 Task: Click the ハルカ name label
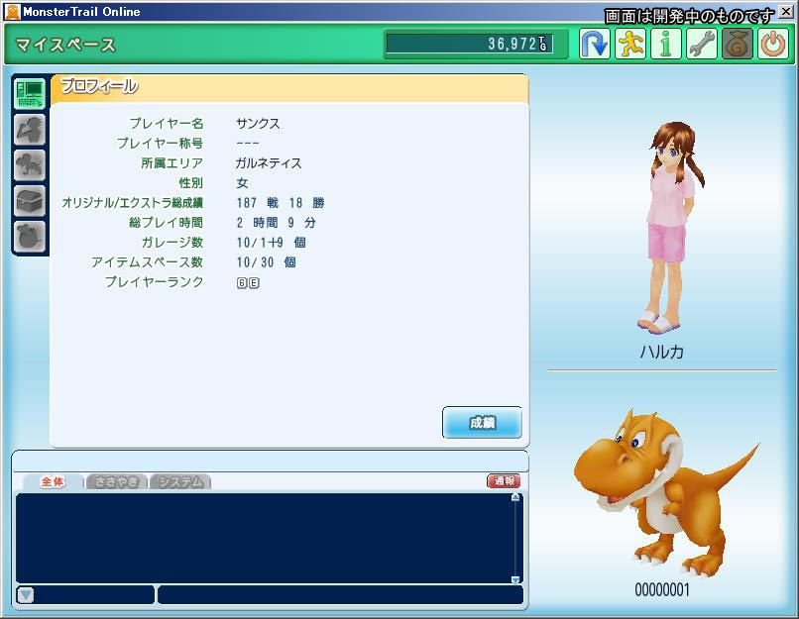pos(662,352)
